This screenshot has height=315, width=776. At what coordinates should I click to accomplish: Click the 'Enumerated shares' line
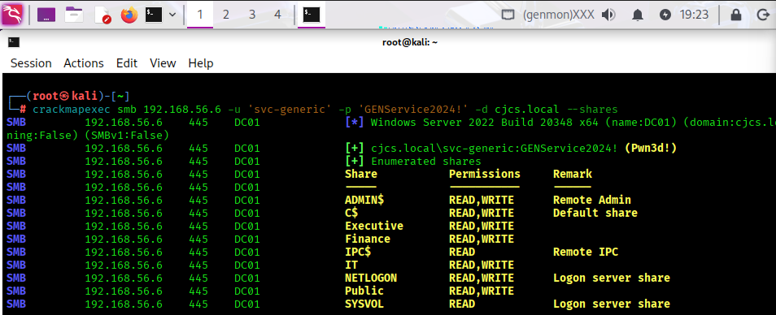(x=426, y=161)
